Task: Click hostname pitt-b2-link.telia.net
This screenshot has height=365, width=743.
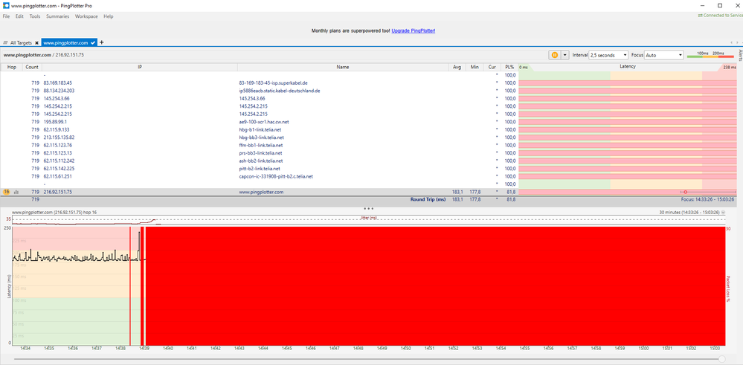Action: [x=260, y=169]
